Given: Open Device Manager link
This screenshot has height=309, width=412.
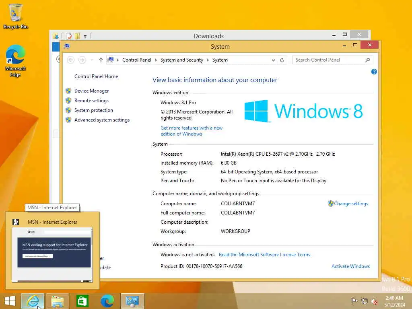Looking at the screenshot, I should click(x=91, y=91).
